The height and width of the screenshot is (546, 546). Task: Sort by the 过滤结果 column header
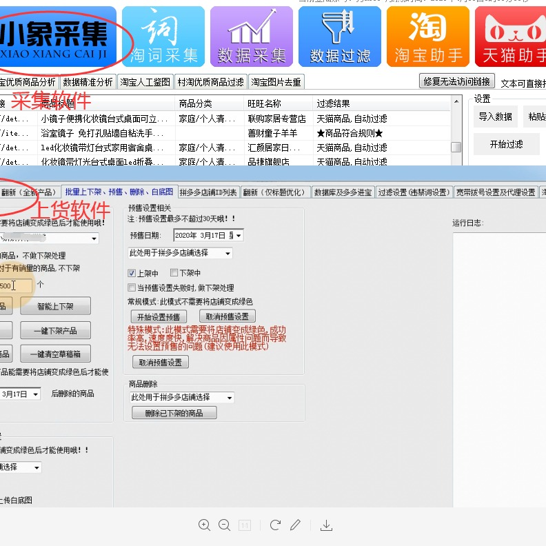[381, 103]
